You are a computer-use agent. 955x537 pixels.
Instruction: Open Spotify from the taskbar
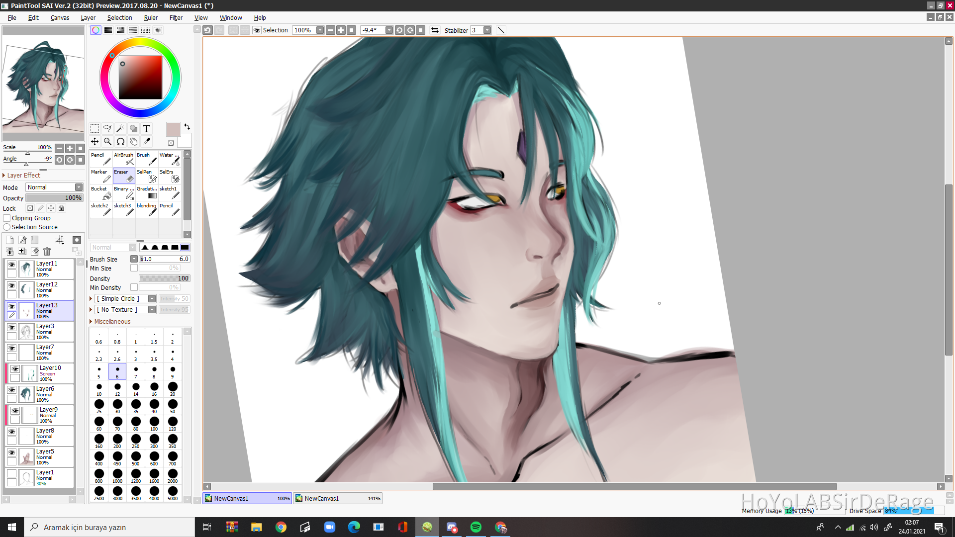(476, 527)
